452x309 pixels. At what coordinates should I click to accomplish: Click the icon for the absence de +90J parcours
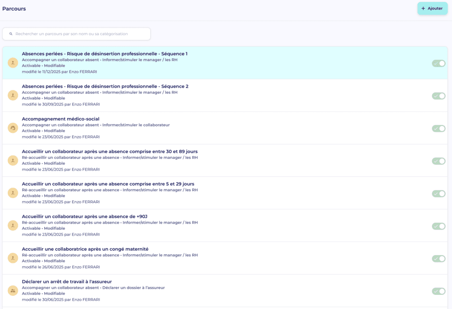click(x=13, y=226)
